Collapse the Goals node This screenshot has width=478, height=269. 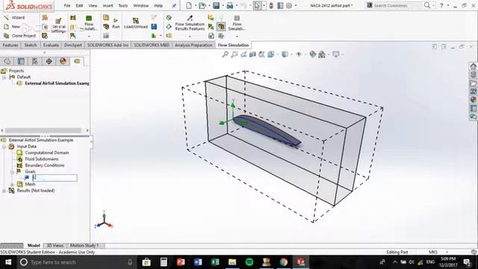12,172
